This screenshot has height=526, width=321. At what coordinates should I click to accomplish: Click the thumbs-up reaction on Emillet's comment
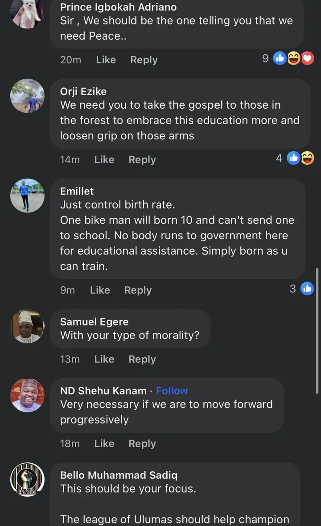(307, 289)
